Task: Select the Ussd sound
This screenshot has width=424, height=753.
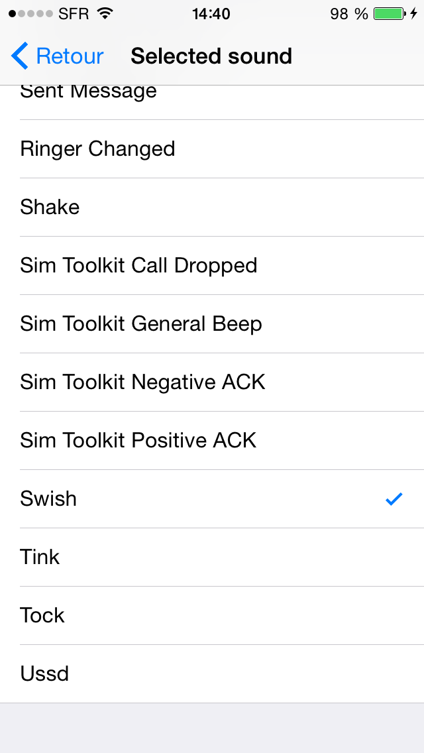Action: pos(212,673)
